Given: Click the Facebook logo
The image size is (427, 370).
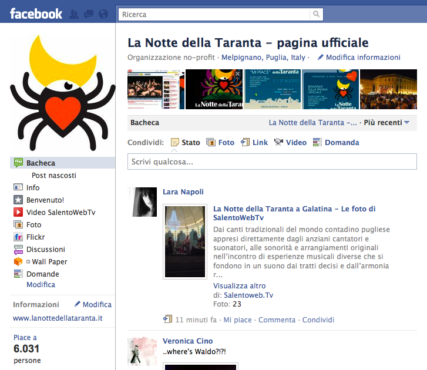Looking at the screenshot, I should (36, 14).
